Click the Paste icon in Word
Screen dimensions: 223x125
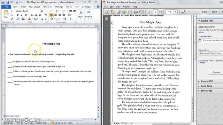tap(6, 13)
